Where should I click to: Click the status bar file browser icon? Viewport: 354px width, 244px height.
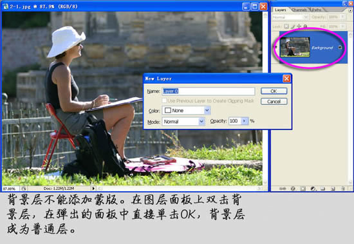point(24,189)
